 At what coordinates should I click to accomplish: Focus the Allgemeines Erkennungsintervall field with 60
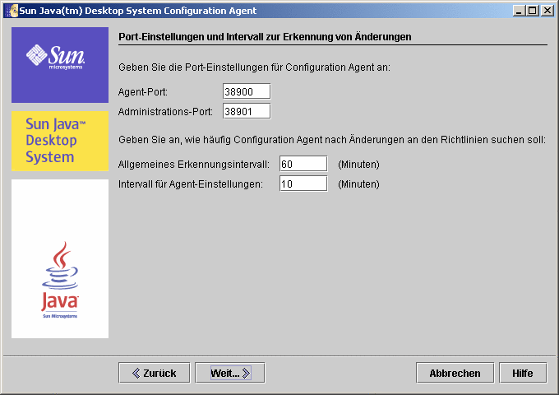click(x=303, y=164)
